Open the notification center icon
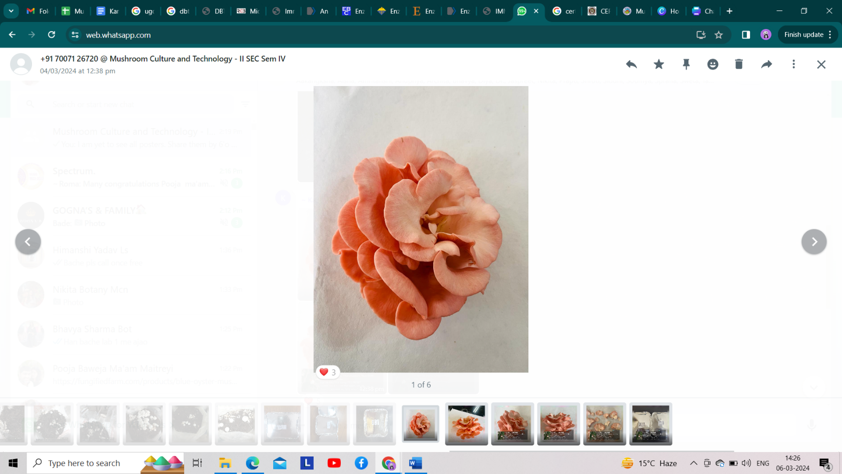 pyautogui.click(x=825, y=464)
